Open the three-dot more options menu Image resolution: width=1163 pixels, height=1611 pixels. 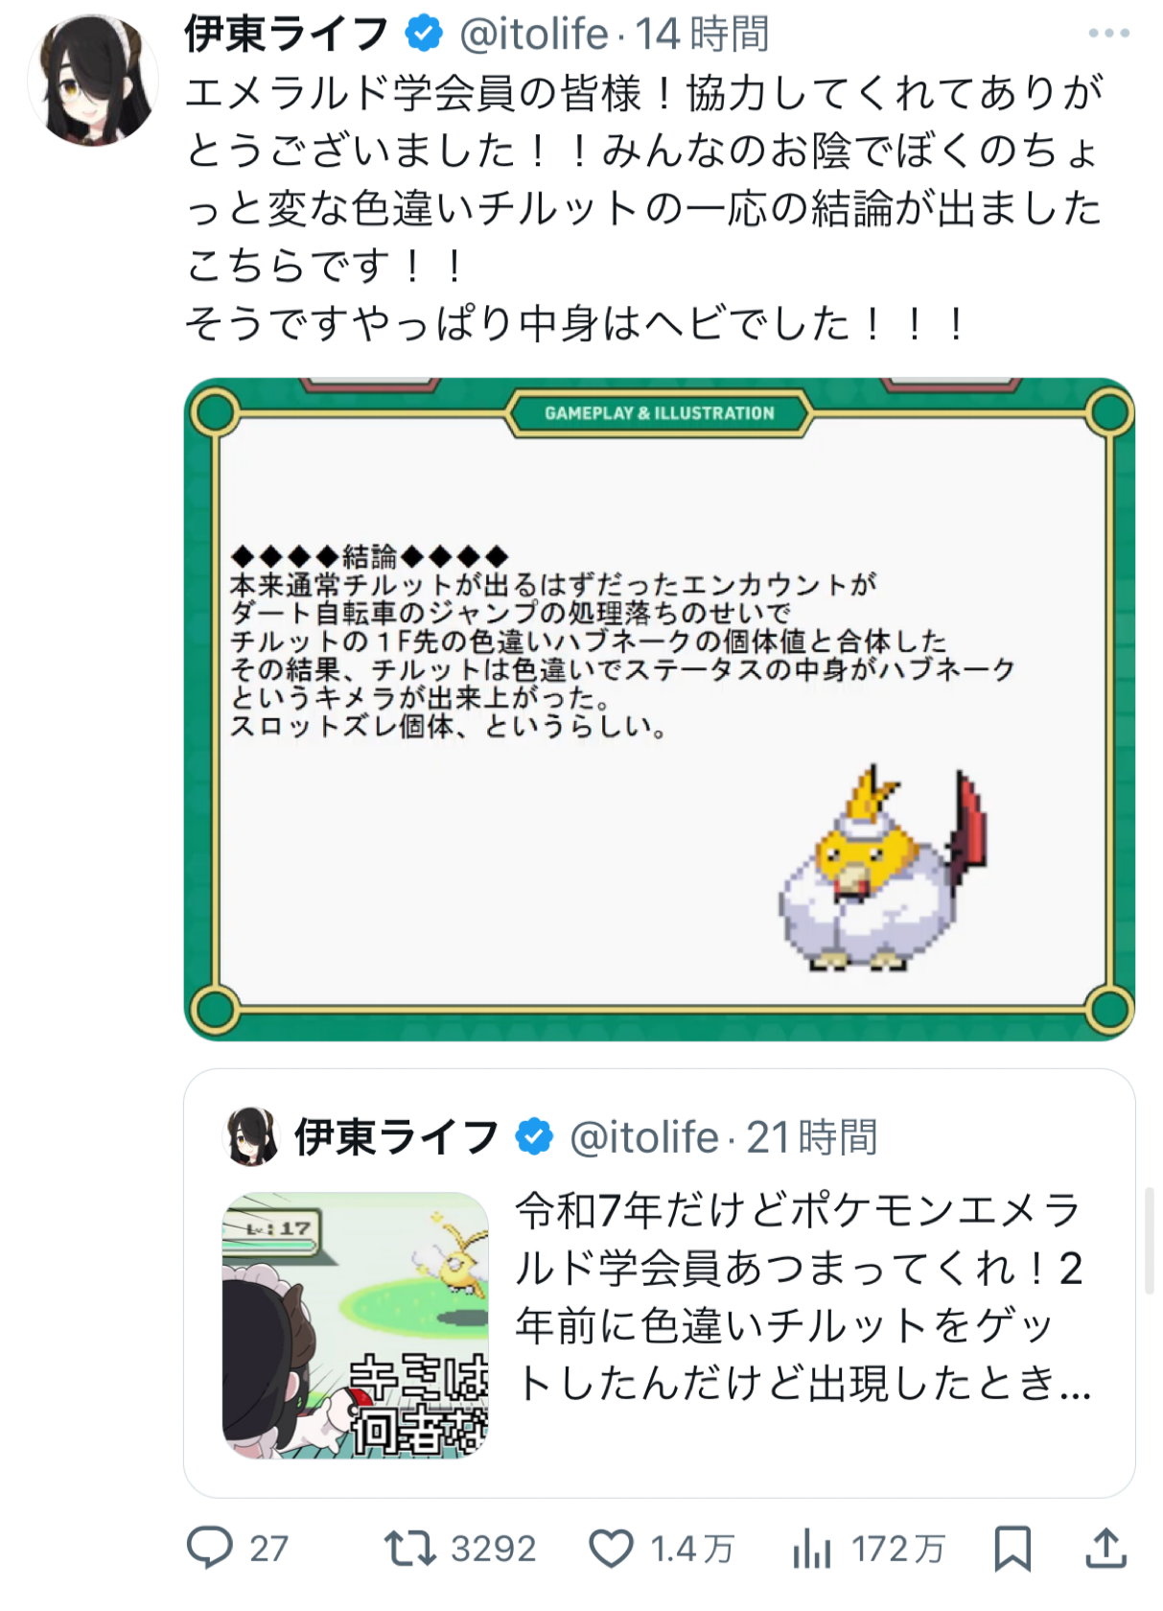point(1108,33)
